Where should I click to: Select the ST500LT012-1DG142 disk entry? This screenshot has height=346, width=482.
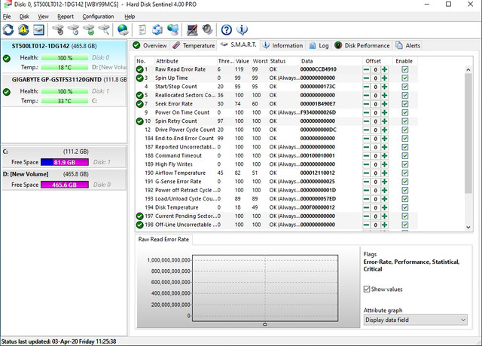(x=64, y=57)
